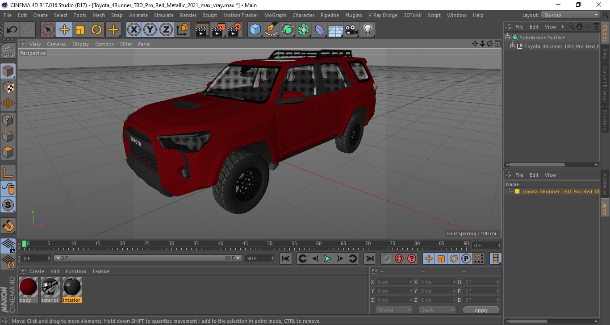
Task: Open the spline Pen tool
Action: [x=272, y=30]
